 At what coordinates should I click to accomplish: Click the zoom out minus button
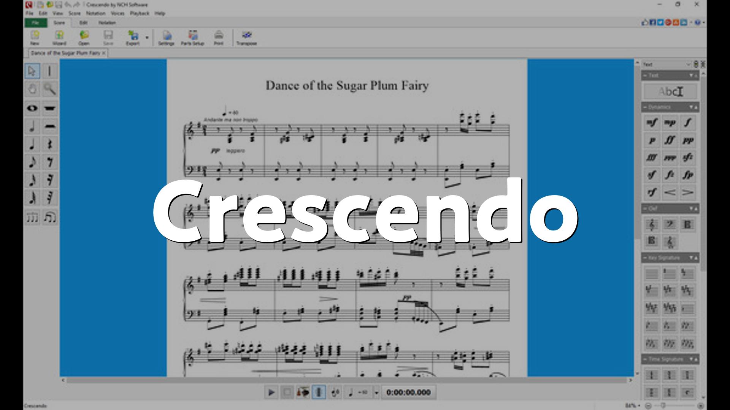649,405
